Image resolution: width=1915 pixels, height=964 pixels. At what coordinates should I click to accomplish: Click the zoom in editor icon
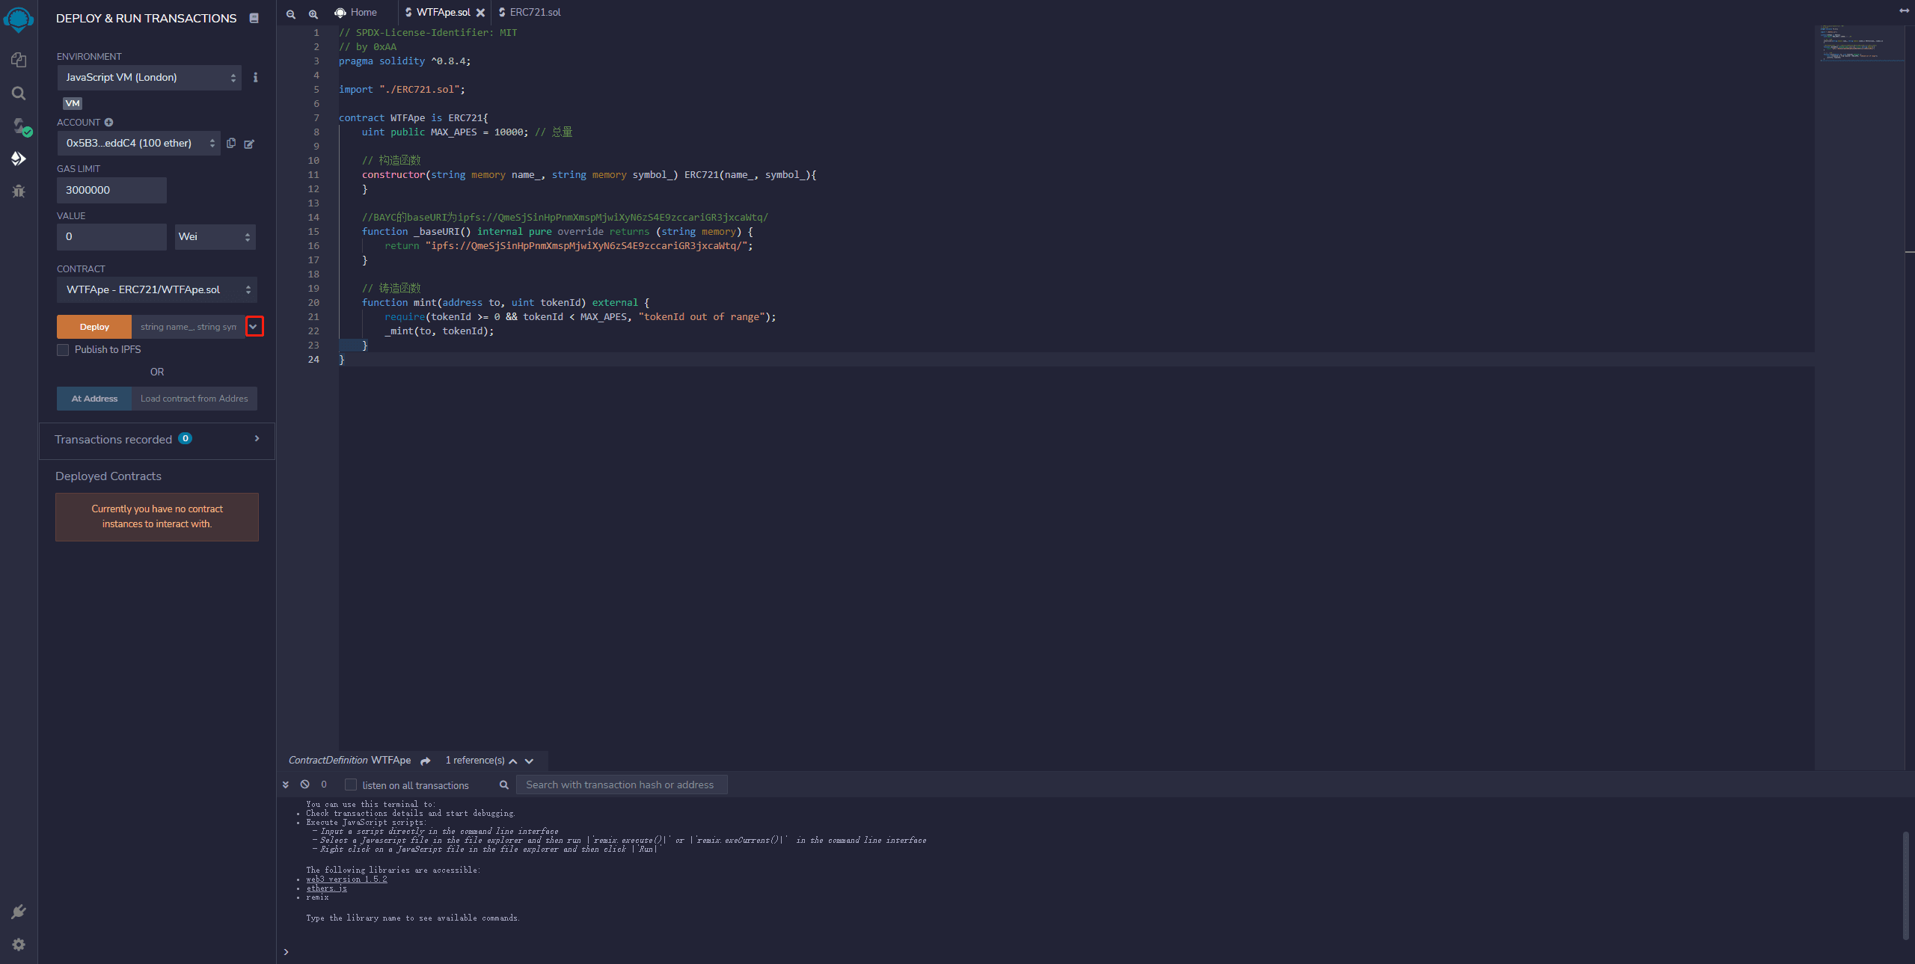tap(313, 13)
